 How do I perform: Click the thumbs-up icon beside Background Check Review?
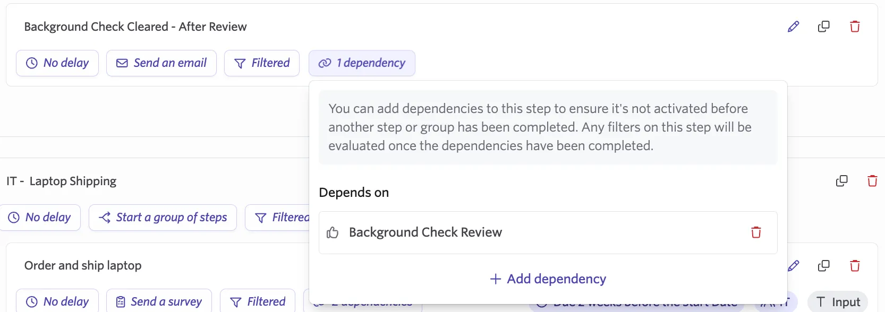[333, 232]
